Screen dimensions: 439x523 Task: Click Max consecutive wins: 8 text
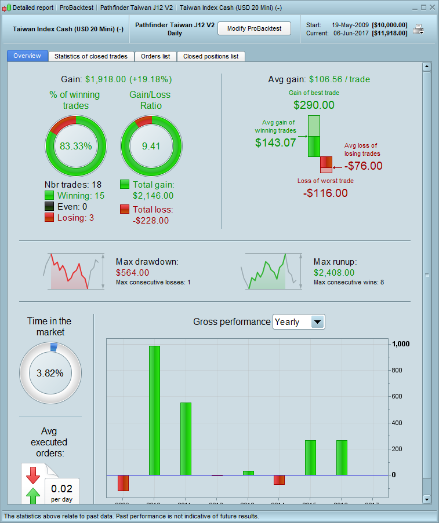(x=349, y=282)
